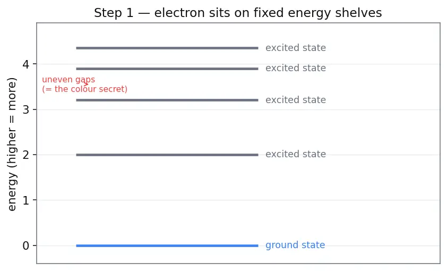The width and height of the screenshot is (447, 271).
Task: Select the topmost gray excited state line
Action: coord(167,48)
